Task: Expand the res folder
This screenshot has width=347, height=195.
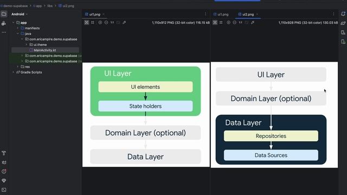Action: tap(18, 67)
